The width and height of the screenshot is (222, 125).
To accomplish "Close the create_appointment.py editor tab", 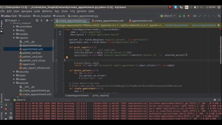I will coord(88,21).
